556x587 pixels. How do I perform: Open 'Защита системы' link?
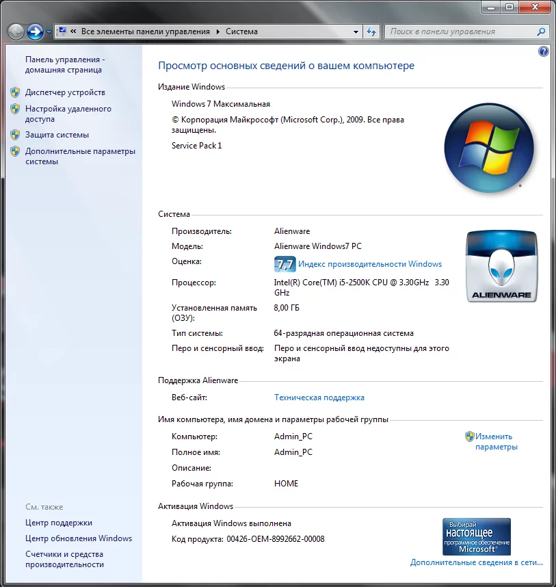click(57, 135)
